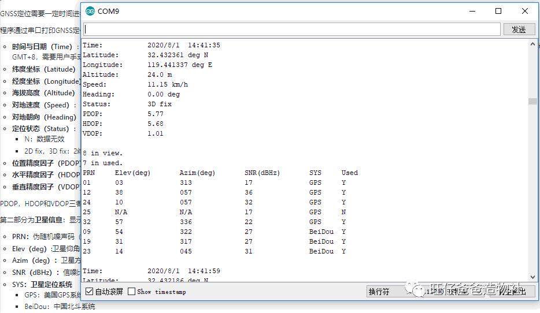
Task: Uncheck the 自动滚屏 autoscroll checkbox
Action: pyautogui.click(x=89, y=292)
